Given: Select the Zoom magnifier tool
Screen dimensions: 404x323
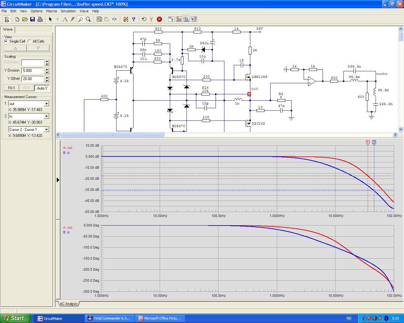Looking at the screenshot, I should click(x=88, y=19).
